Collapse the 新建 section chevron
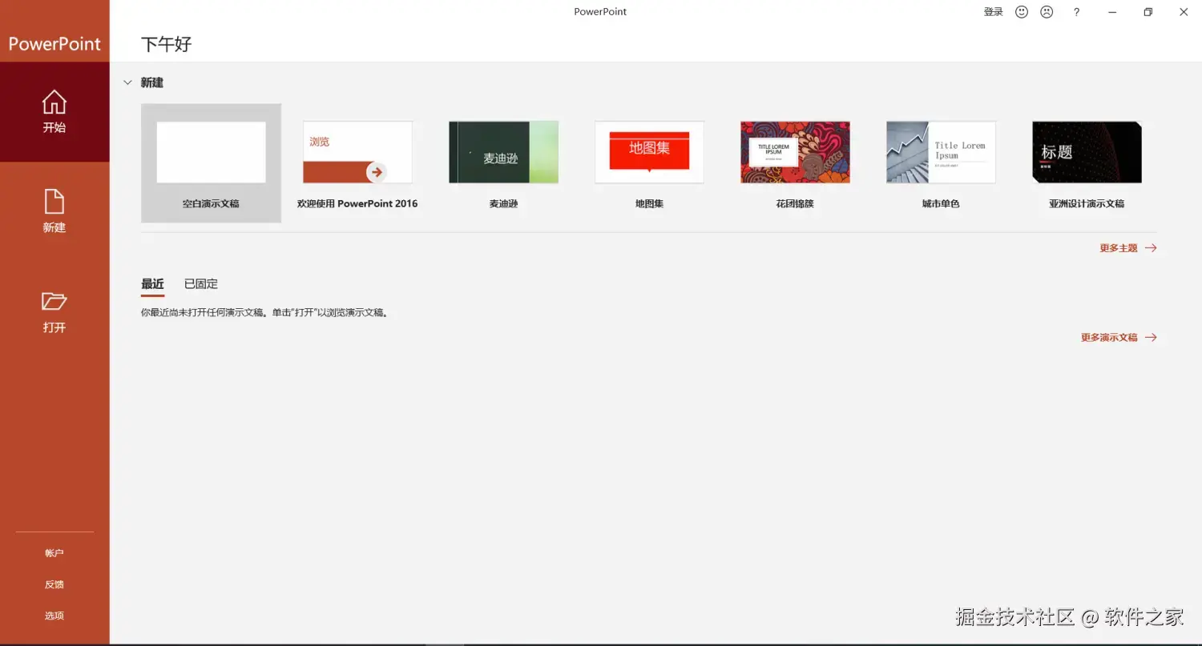 point(127,82)
